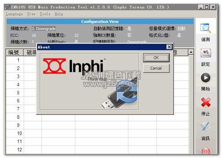
Task: Click the scrollbar up arrow of the table
Action: point(191,52)
